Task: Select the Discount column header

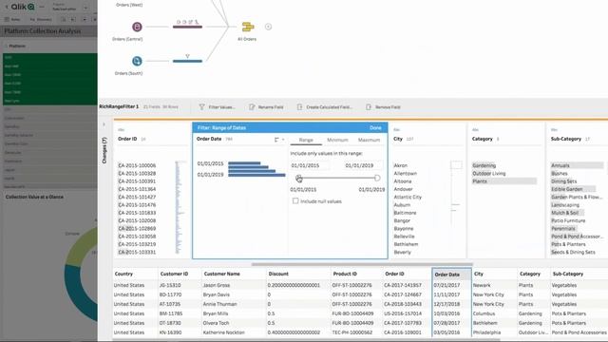Action: pos(298,274)
